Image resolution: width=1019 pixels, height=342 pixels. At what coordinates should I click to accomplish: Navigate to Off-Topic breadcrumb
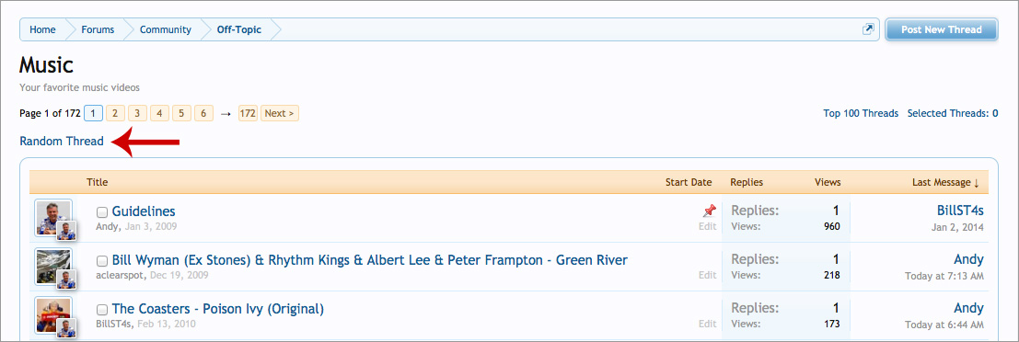pyautogui.click(x=239, y=29)
